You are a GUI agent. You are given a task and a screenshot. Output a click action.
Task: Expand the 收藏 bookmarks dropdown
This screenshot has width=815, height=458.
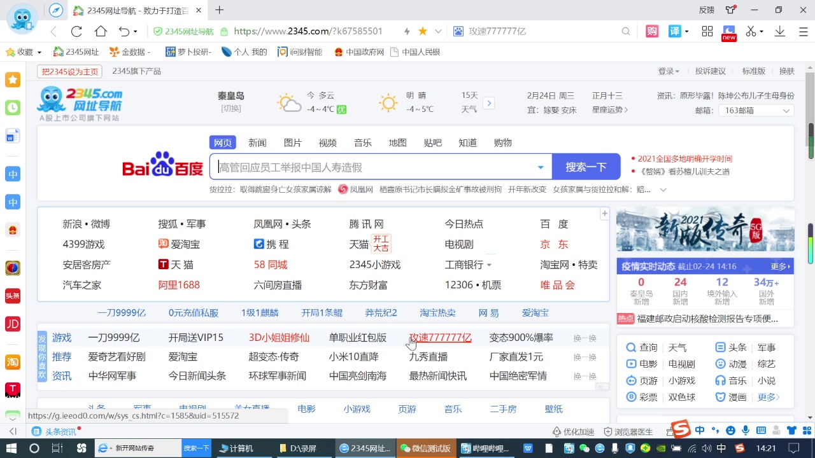pos(39,52)
